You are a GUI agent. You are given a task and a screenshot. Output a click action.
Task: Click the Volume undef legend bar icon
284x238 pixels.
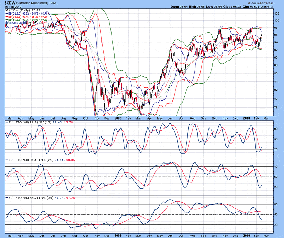6,23
